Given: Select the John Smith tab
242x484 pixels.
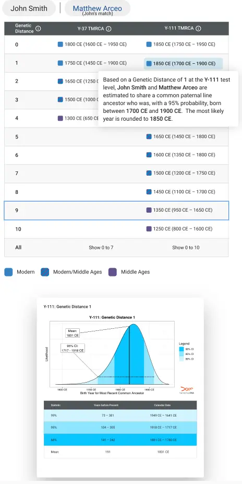Looking at the screenshot, I should click(29, 8).
